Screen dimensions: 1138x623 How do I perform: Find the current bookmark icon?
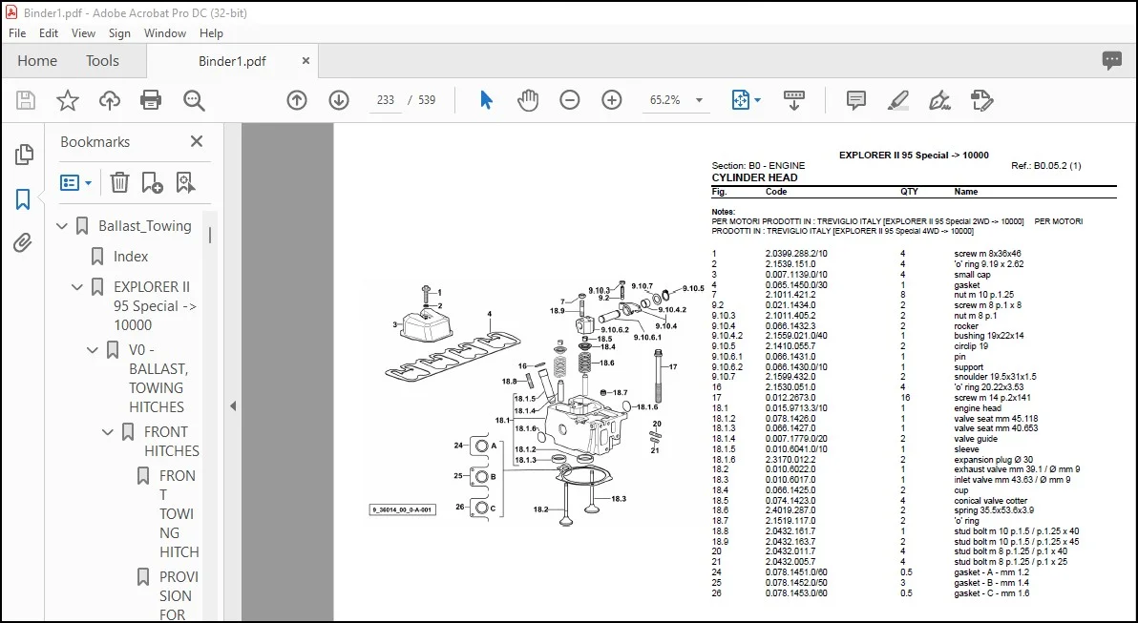click(x=186, y=182)
